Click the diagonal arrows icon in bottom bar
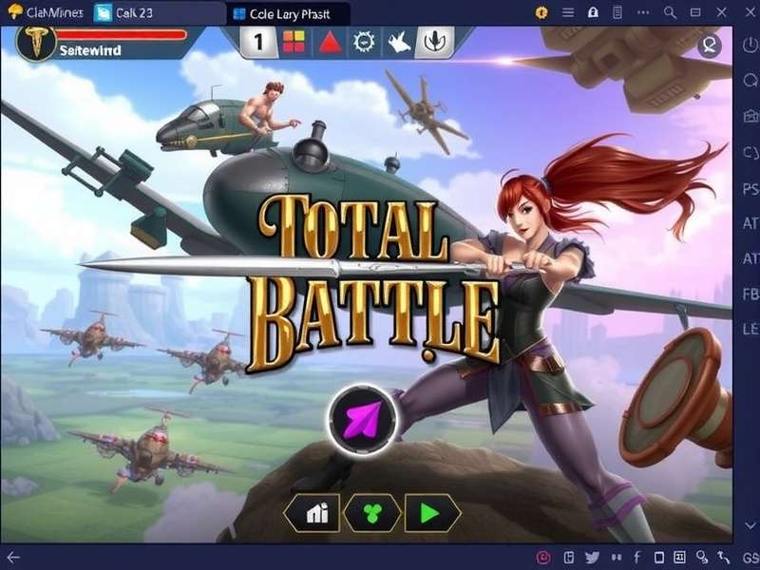760x570 pixels. point(724,558)
